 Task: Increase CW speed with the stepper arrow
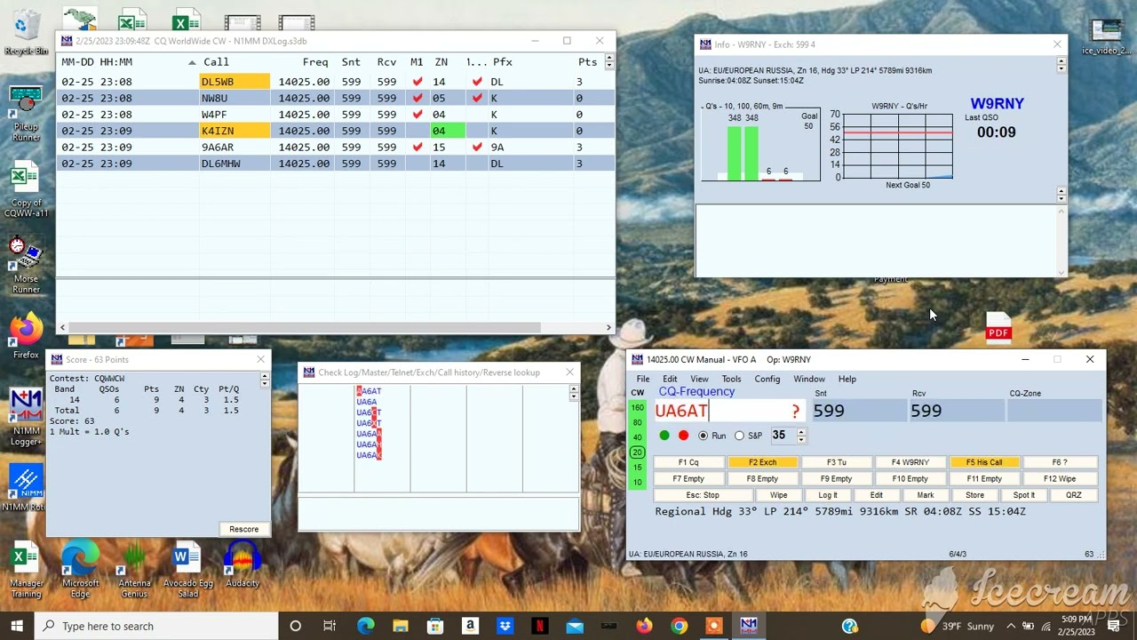801,432
